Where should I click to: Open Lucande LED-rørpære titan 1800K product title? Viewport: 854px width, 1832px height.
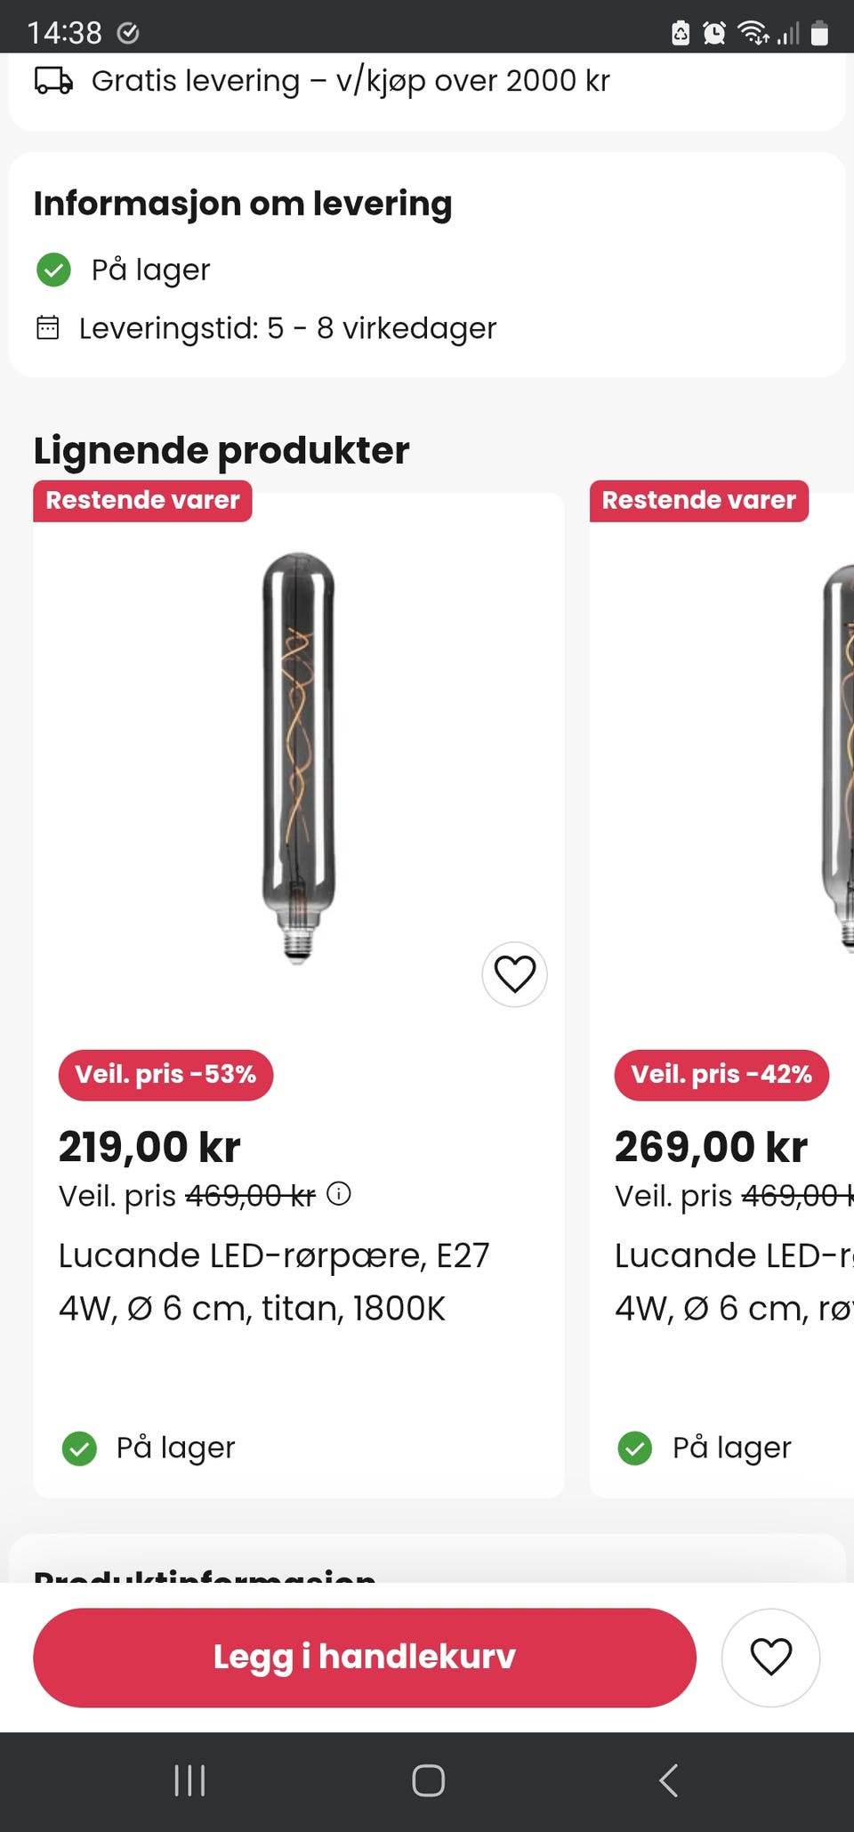click(x=274, y=1282)
